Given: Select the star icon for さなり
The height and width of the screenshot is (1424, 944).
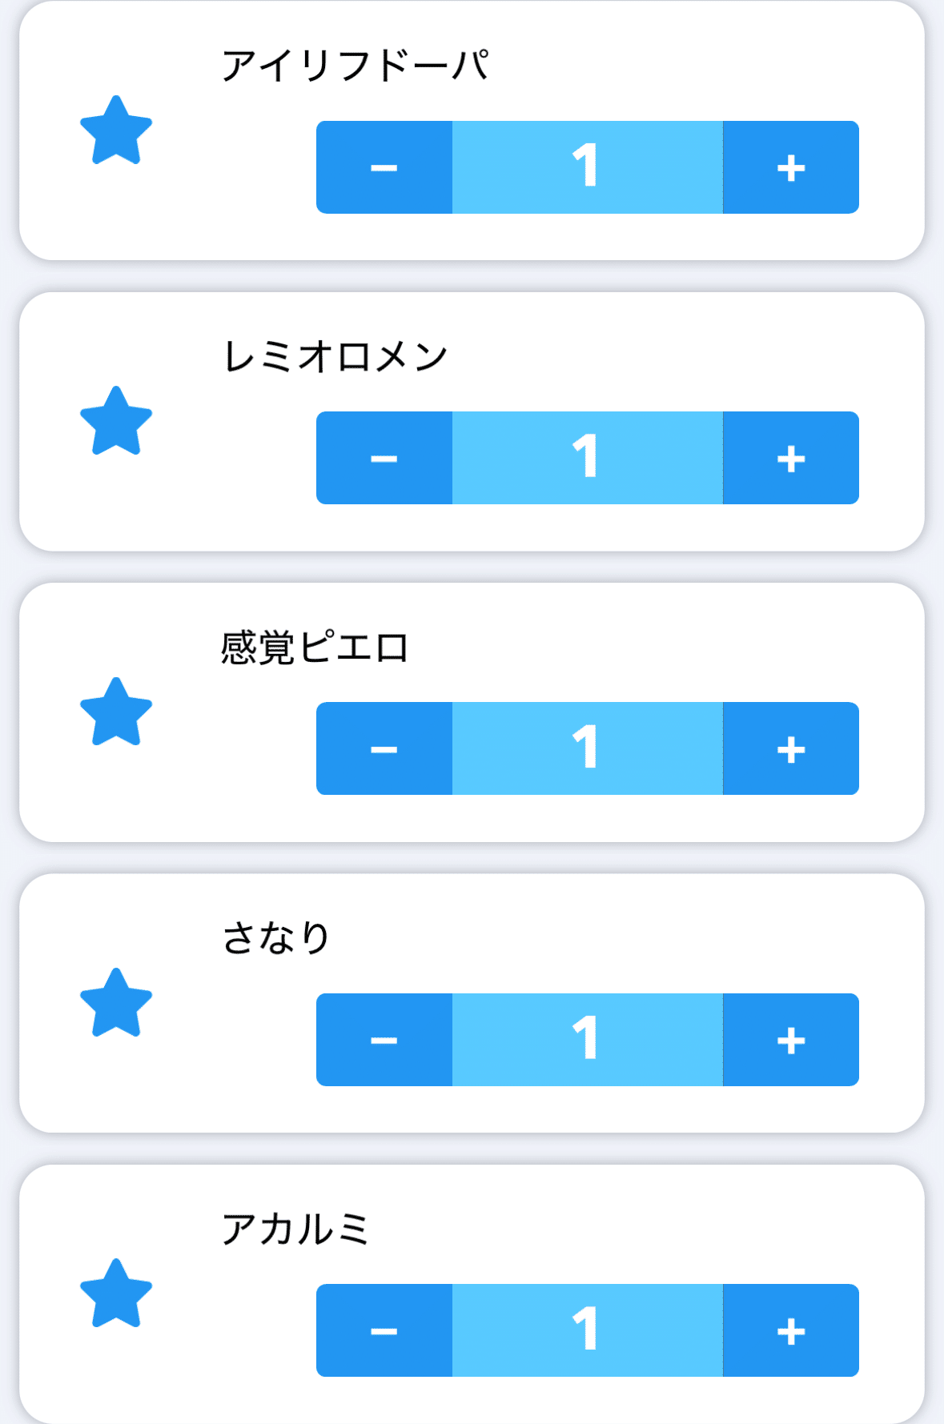Looking at the screenshot, I should (x=116, y=1003).
